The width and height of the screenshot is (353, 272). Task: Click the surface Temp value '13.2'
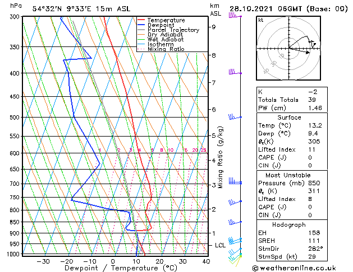[315, 125]
